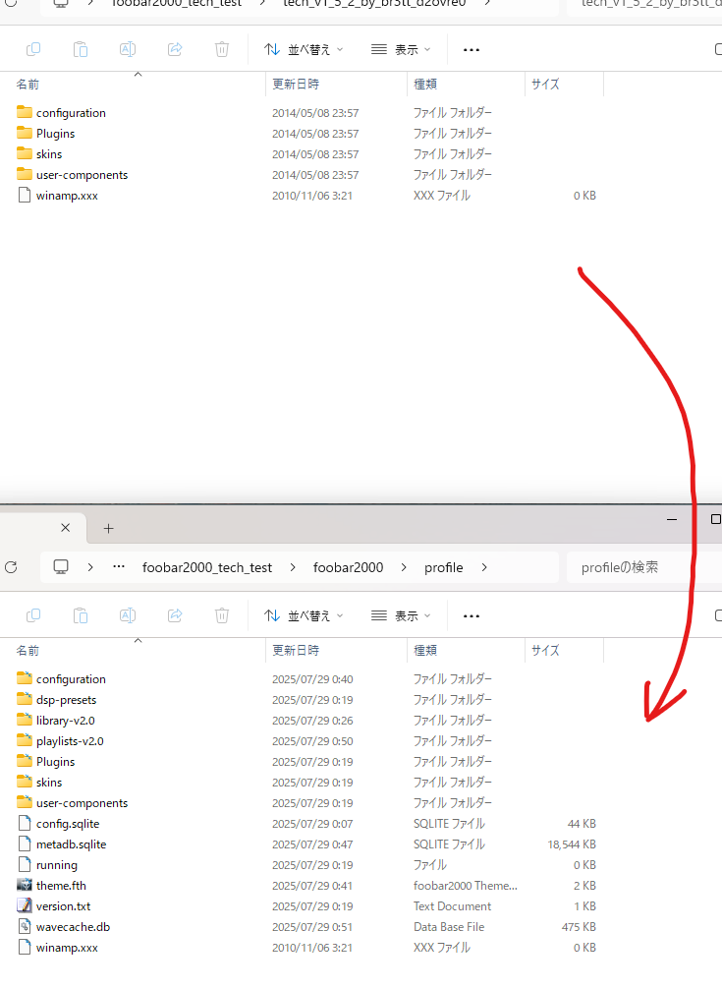Select the running file
This screenshot has height=989, width=722.
57,865
